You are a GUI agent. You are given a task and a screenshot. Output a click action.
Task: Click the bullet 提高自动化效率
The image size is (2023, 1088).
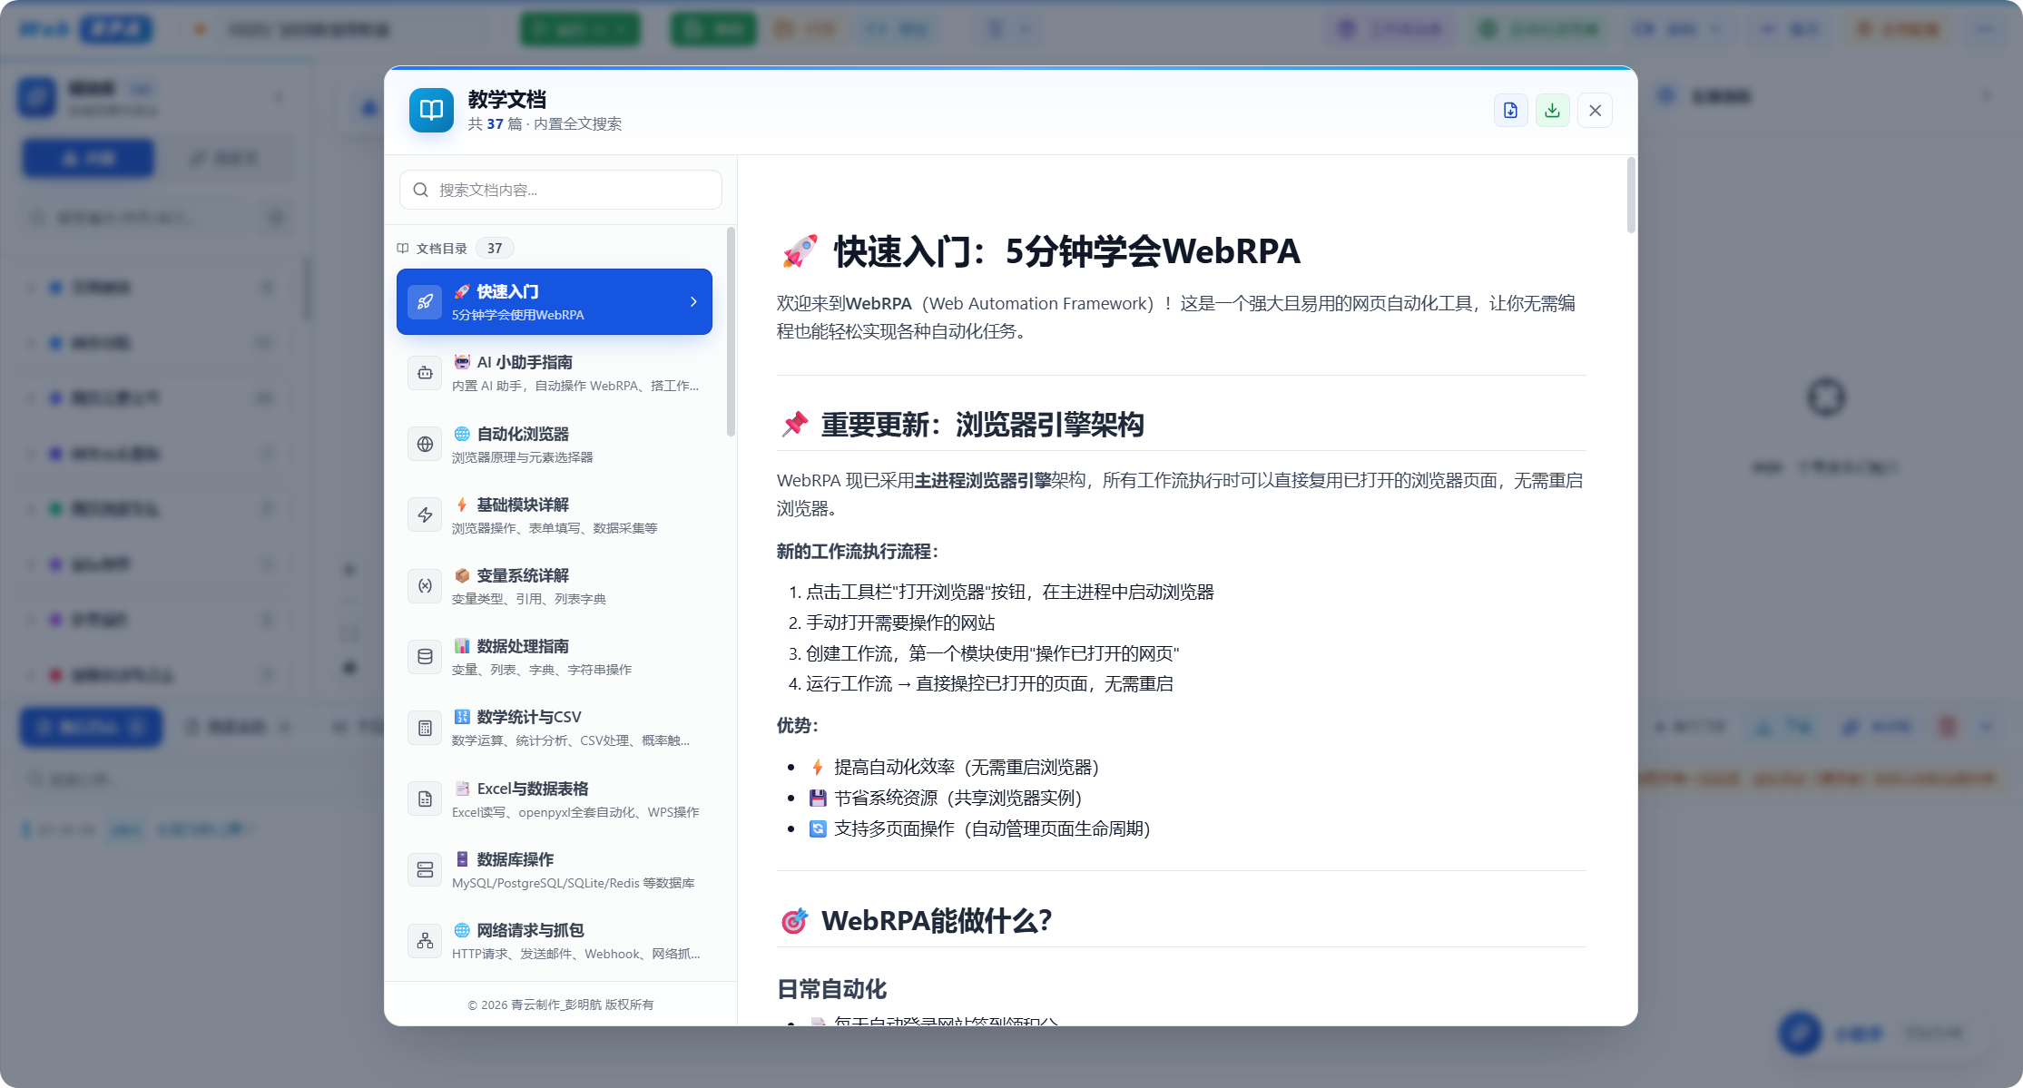point(955,767)
